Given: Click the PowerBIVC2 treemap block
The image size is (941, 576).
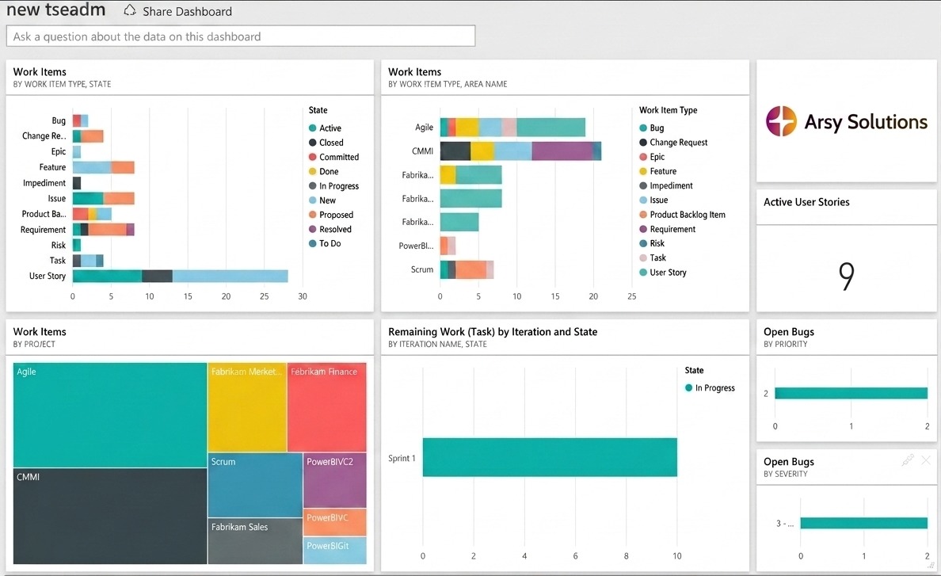Looking at the screenshot, I should 335,480.
